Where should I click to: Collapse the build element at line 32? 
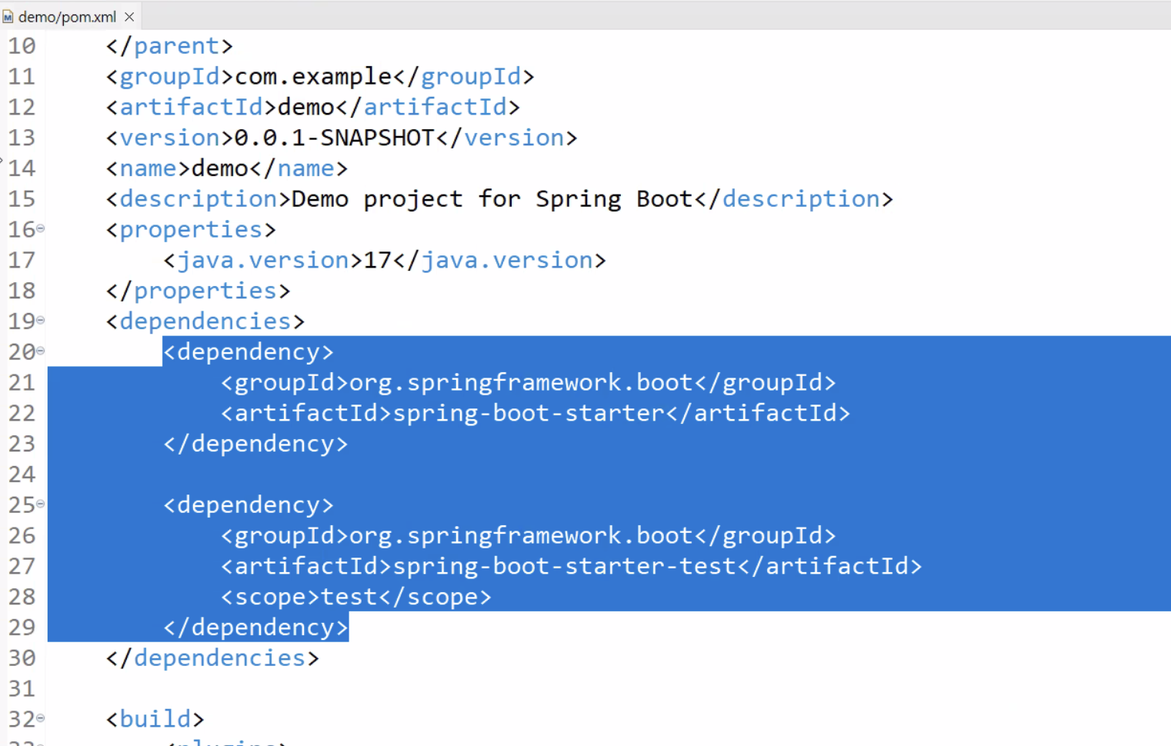pos(41,718)
